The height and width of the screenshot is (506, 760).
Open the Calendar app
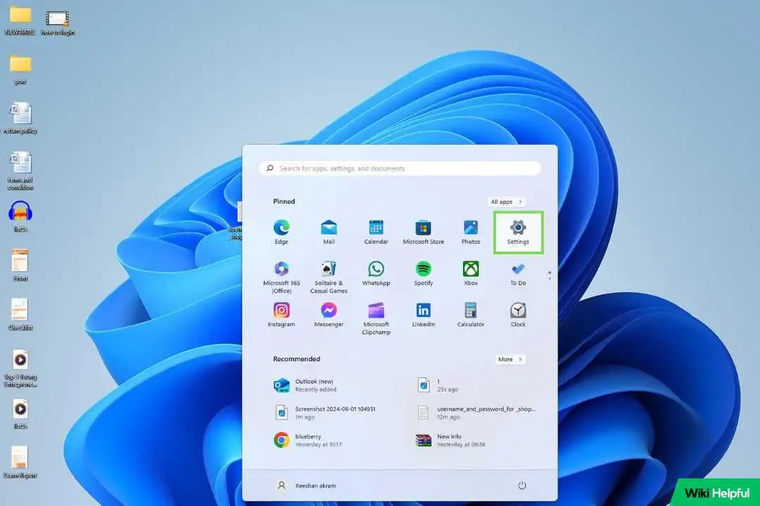(376, 232)
